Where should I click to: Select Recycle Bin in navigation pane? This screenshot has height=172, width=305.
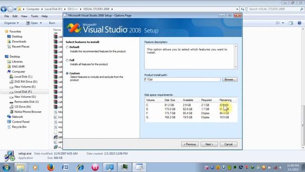tap(19, 127)
